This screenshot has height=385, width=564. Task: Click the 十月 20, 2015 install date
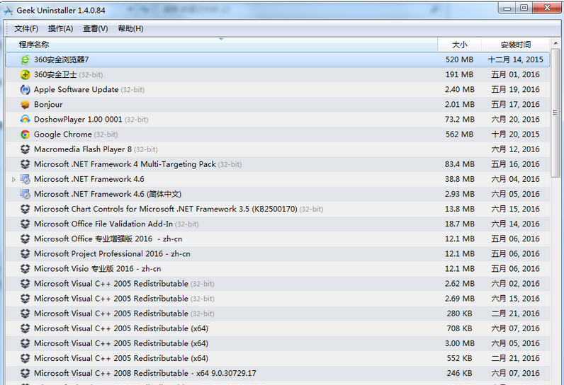point(515,134)
